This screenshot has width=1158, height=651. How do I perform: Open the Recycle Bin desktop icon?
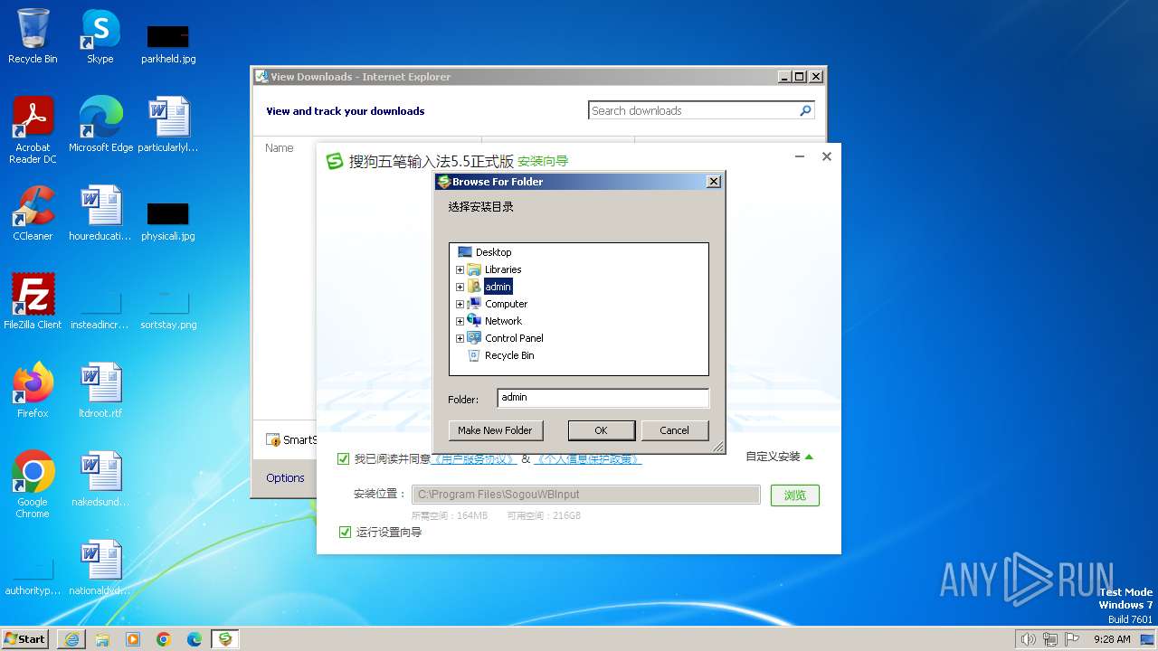pyautogui.click(x=33, y=36)
